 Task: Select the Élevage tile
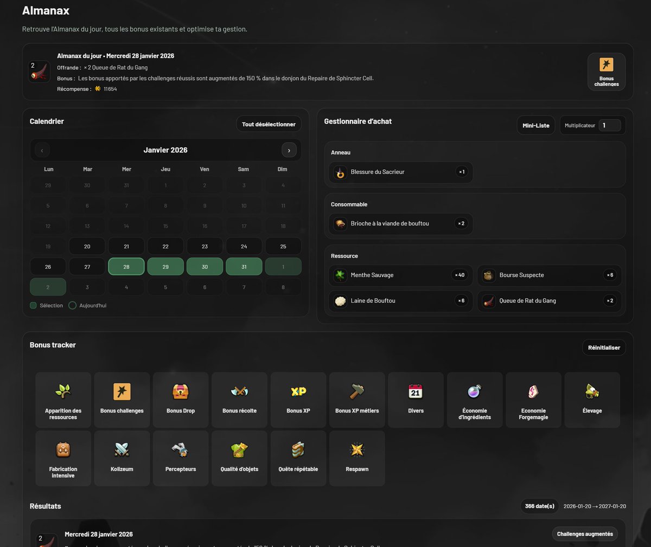[x=592, y=400]
